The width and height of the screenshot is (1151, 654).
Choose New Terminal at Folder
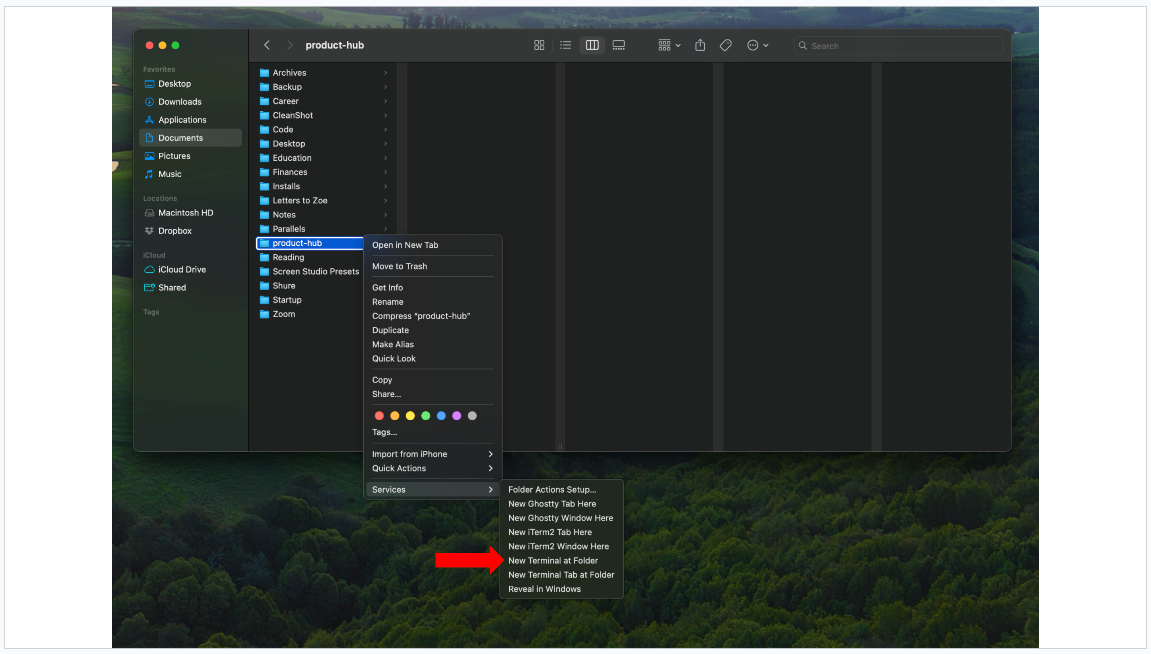click(x=553, y=560)
